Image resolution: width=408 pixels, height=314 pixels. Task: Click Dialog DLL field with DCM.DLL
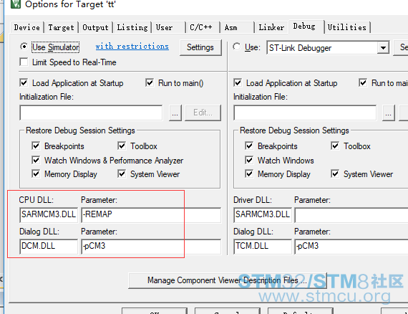click(49, 247)
